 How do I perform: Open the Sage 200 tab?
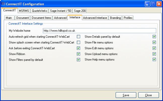[80, 11]
